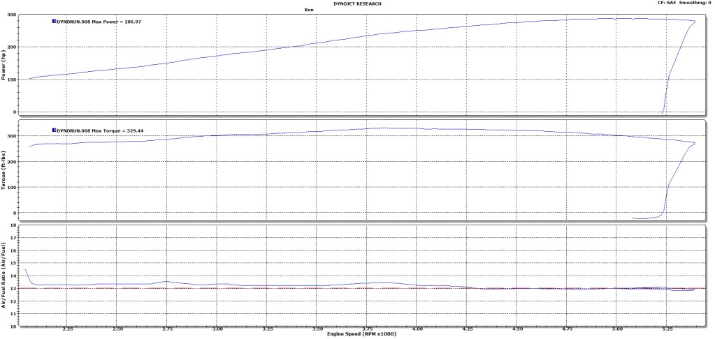Click the DYNOJET RESEARCH chart title
This screenshot has width=715, height=339.
pos(357,3)
